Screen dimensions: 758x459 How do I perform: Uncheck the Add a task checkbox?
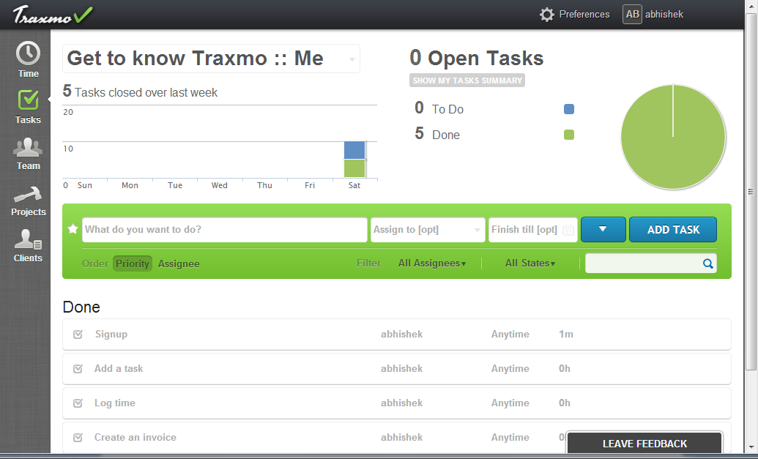[x=78, y=369]
